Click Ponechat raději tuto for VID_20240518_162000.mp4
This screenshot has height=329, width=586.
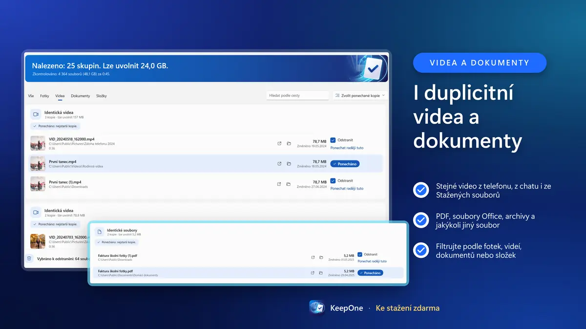(x=347, y=148)
